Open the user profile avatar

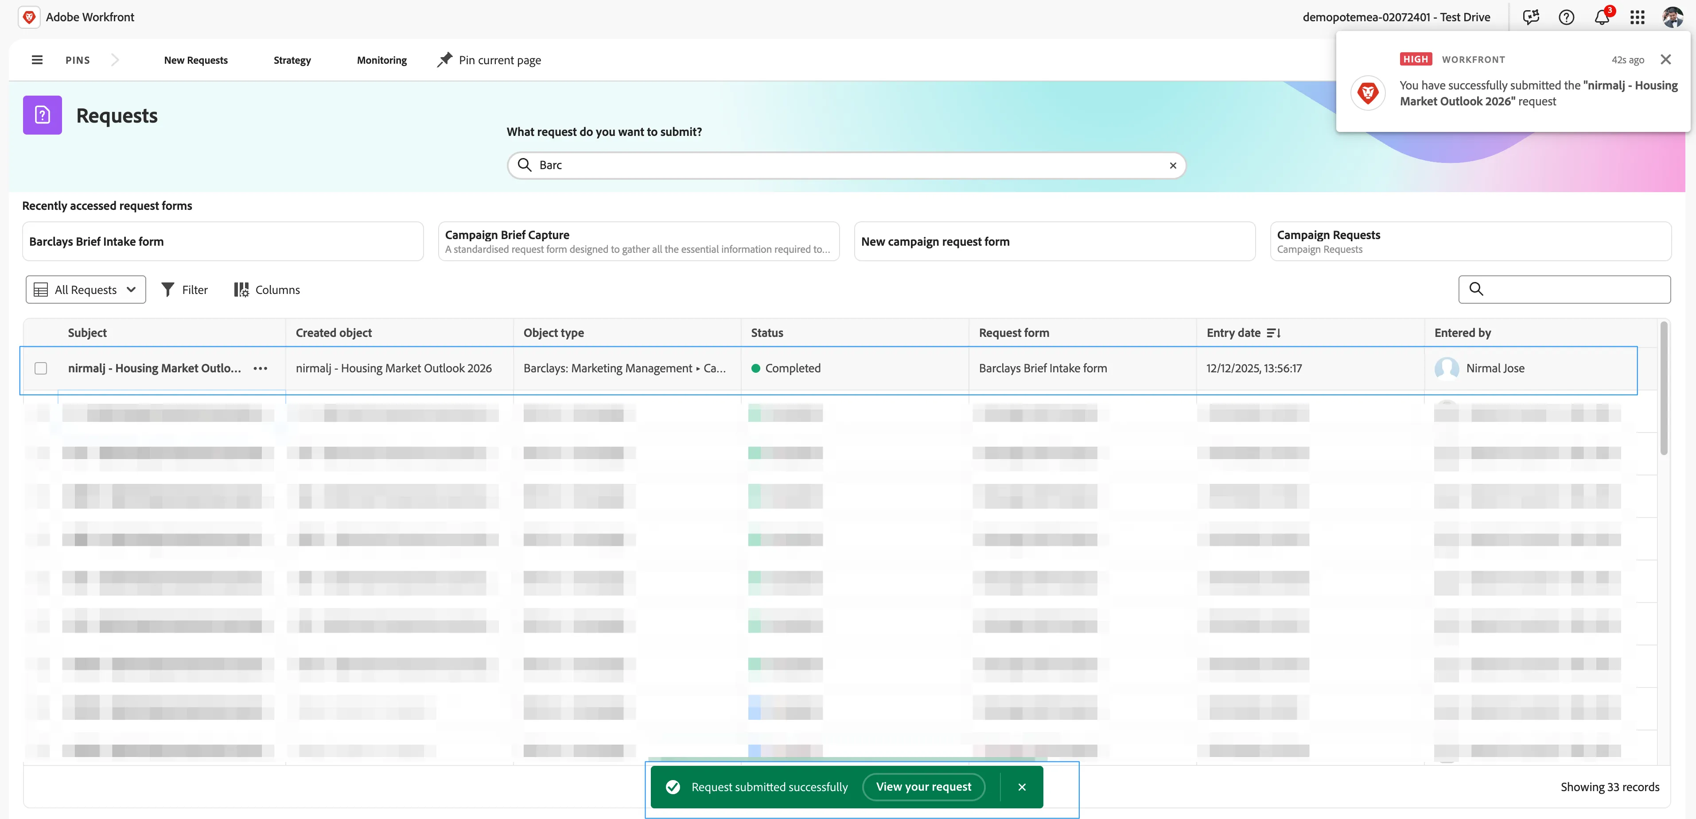coord(1673,17)
